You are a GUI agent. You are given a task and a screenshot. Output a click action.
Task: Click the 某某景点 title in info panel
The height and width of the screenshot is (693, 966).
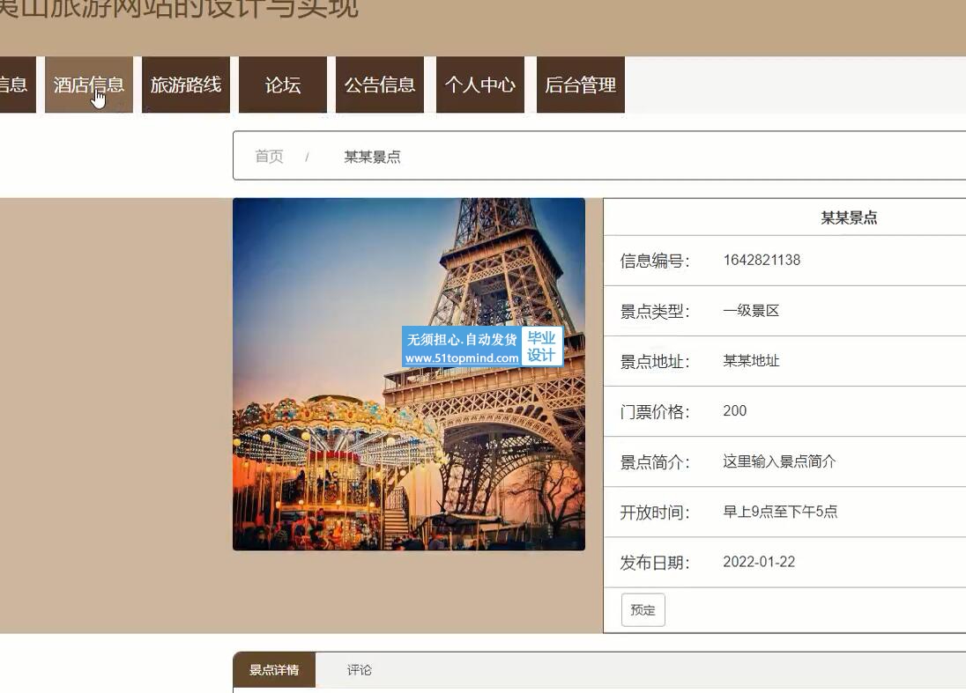[x=849, y=217]
